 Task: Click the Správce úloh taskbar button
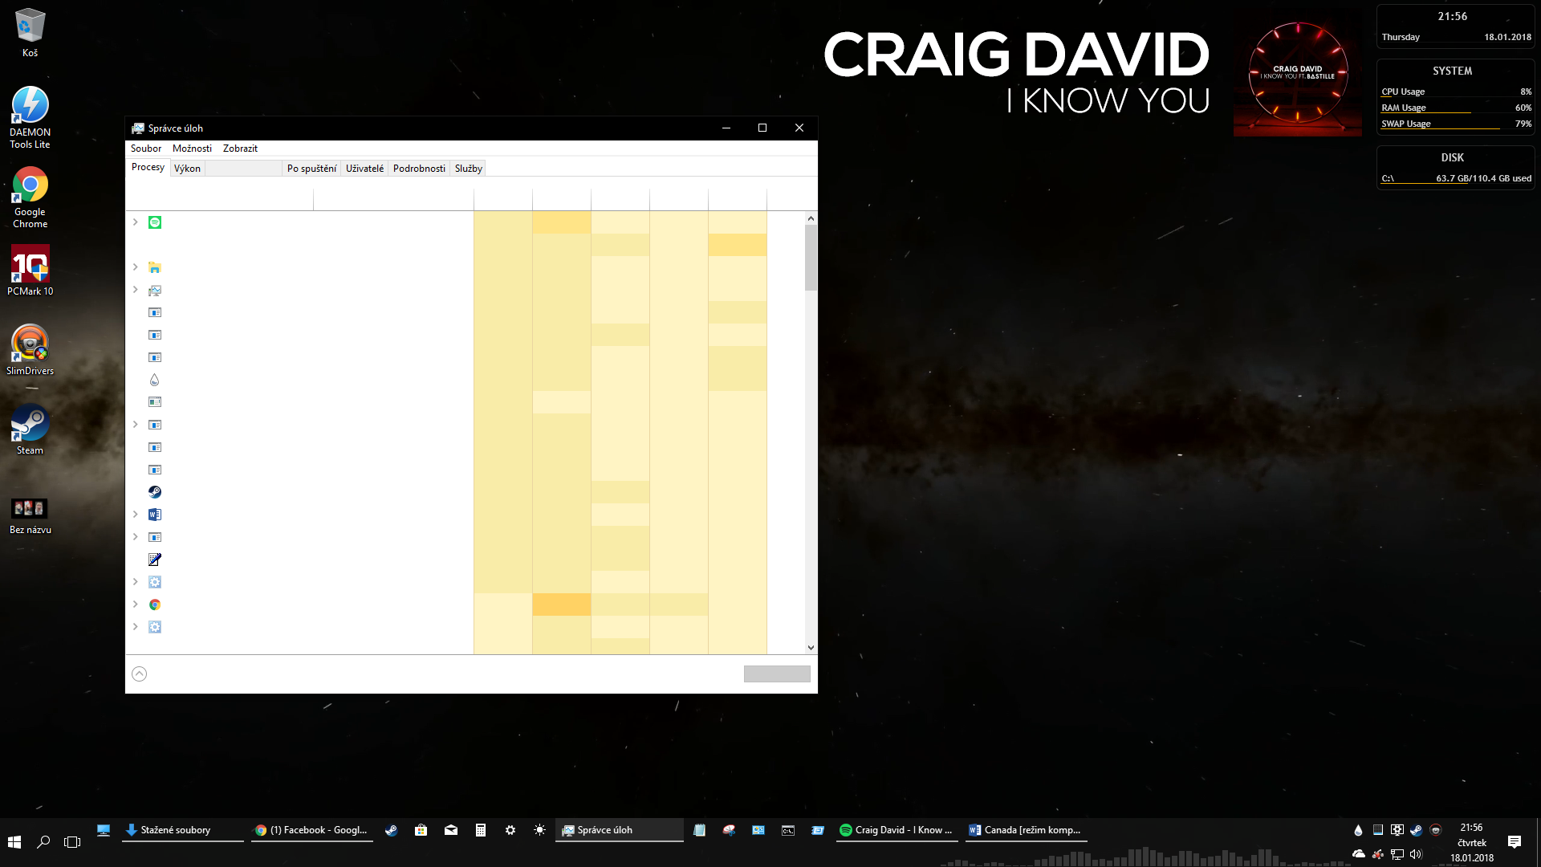pyautogui.click(x=620, y=830)
